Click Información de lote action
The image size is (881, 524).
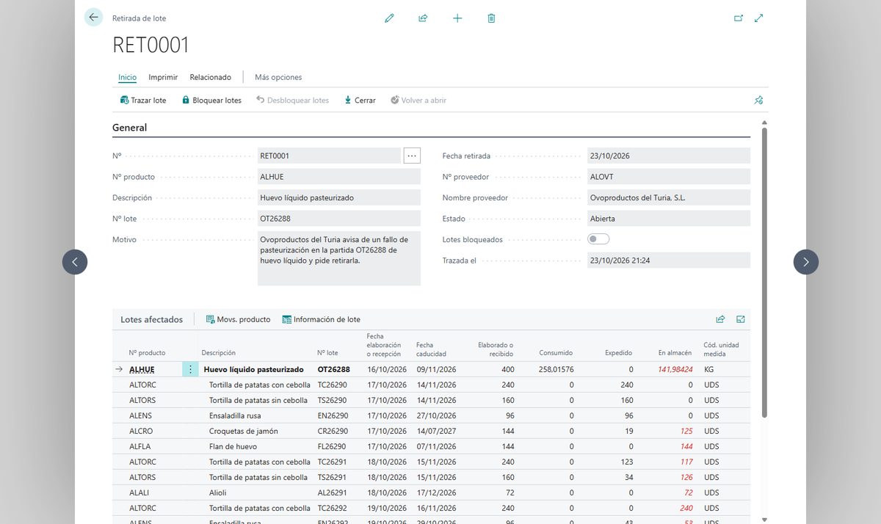coord(322,319)
